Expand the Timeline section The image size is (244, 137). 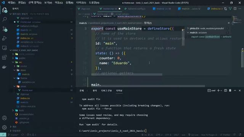pyautogui.click(x=11, y=131)
